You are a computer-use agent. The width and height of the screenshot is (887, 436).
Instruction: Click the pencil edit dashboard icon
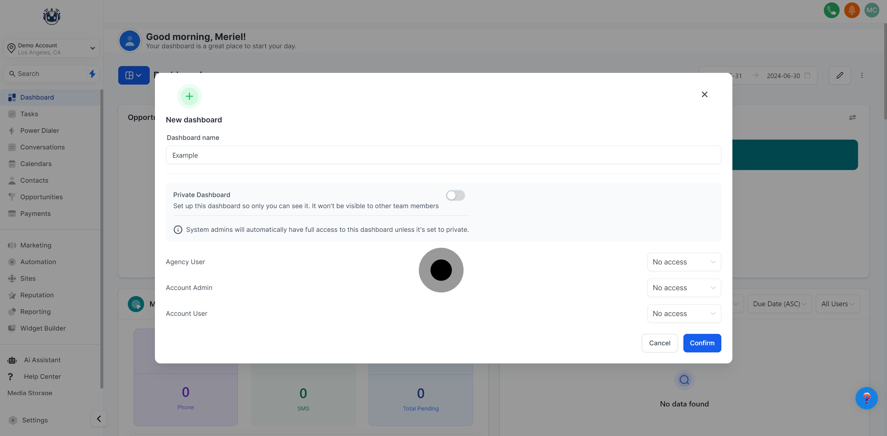click(x=840, y=75)
